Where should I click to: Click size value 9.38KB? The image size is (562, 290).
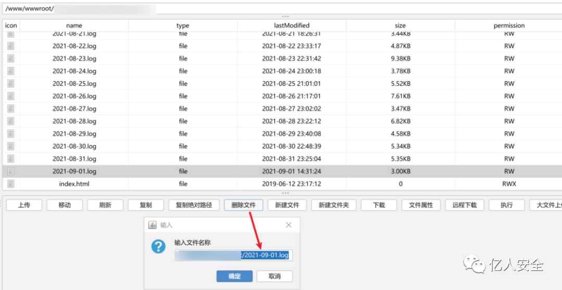pyautogui.click(x=400, y=58)
